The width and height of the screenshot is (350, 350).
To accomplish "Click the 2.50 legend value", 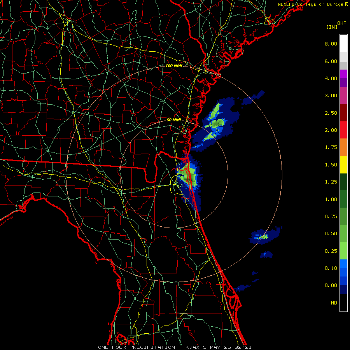I will coord(331,113).
